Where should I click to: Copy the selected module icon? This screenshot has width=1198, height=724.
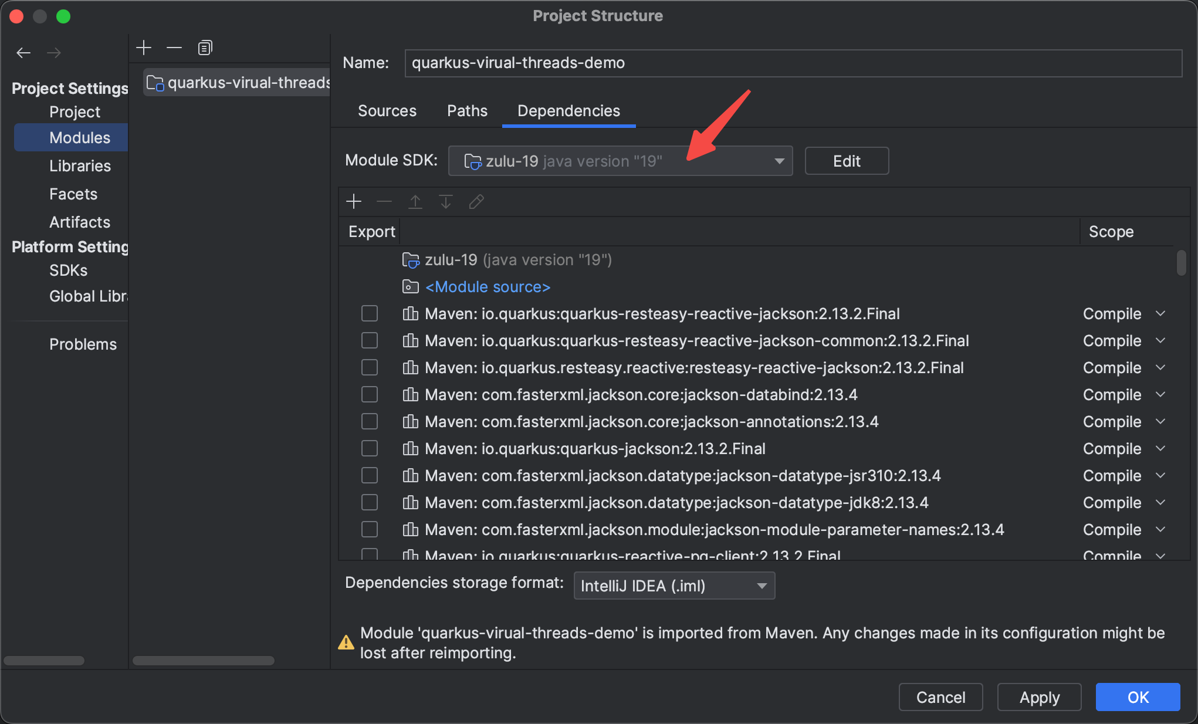[x=205, y=48]
